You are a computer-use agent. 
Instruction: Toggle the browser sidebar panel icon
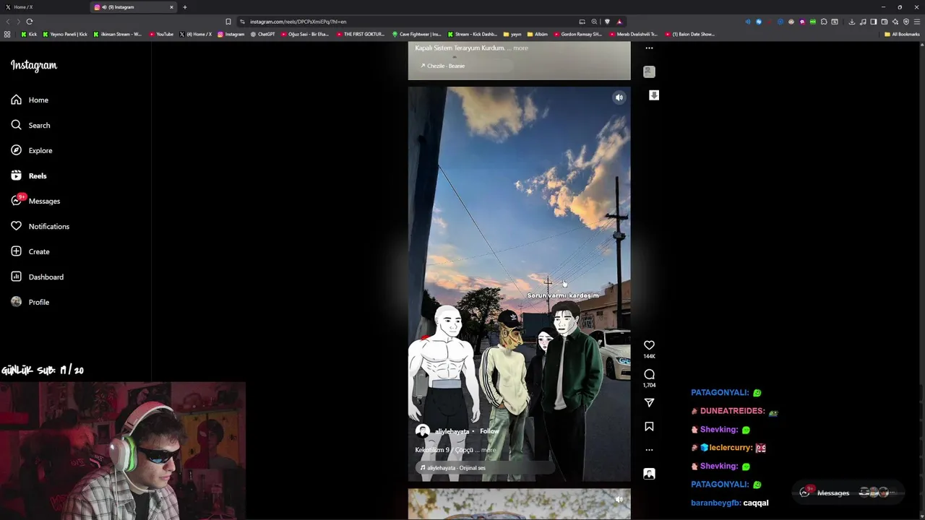coord(873,22)
